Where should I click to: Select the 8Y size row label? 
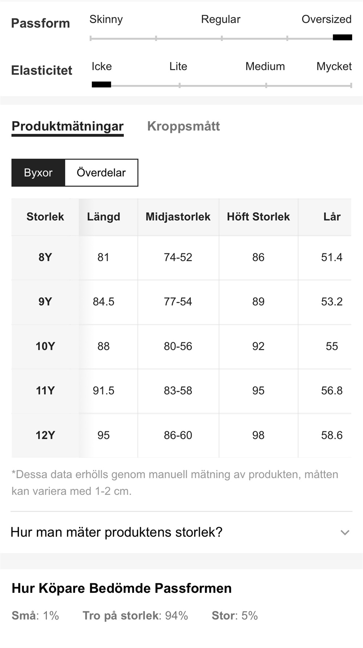[45, 257]
